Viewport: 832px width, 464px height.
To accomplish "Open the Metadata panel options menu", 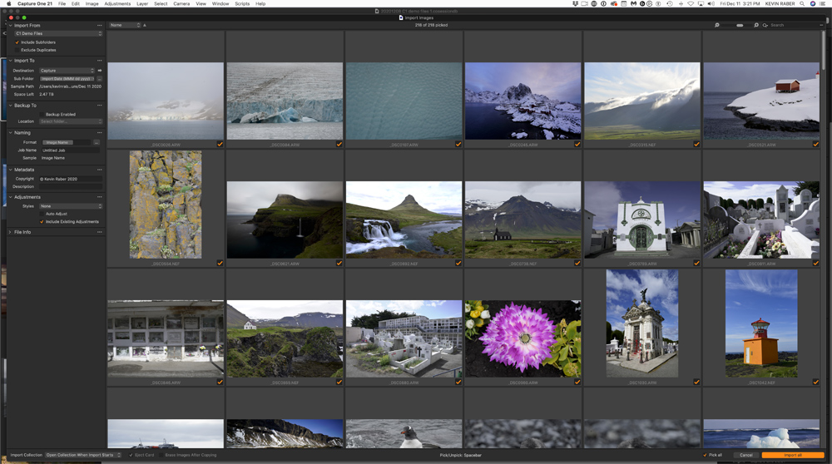I will 100,170.
